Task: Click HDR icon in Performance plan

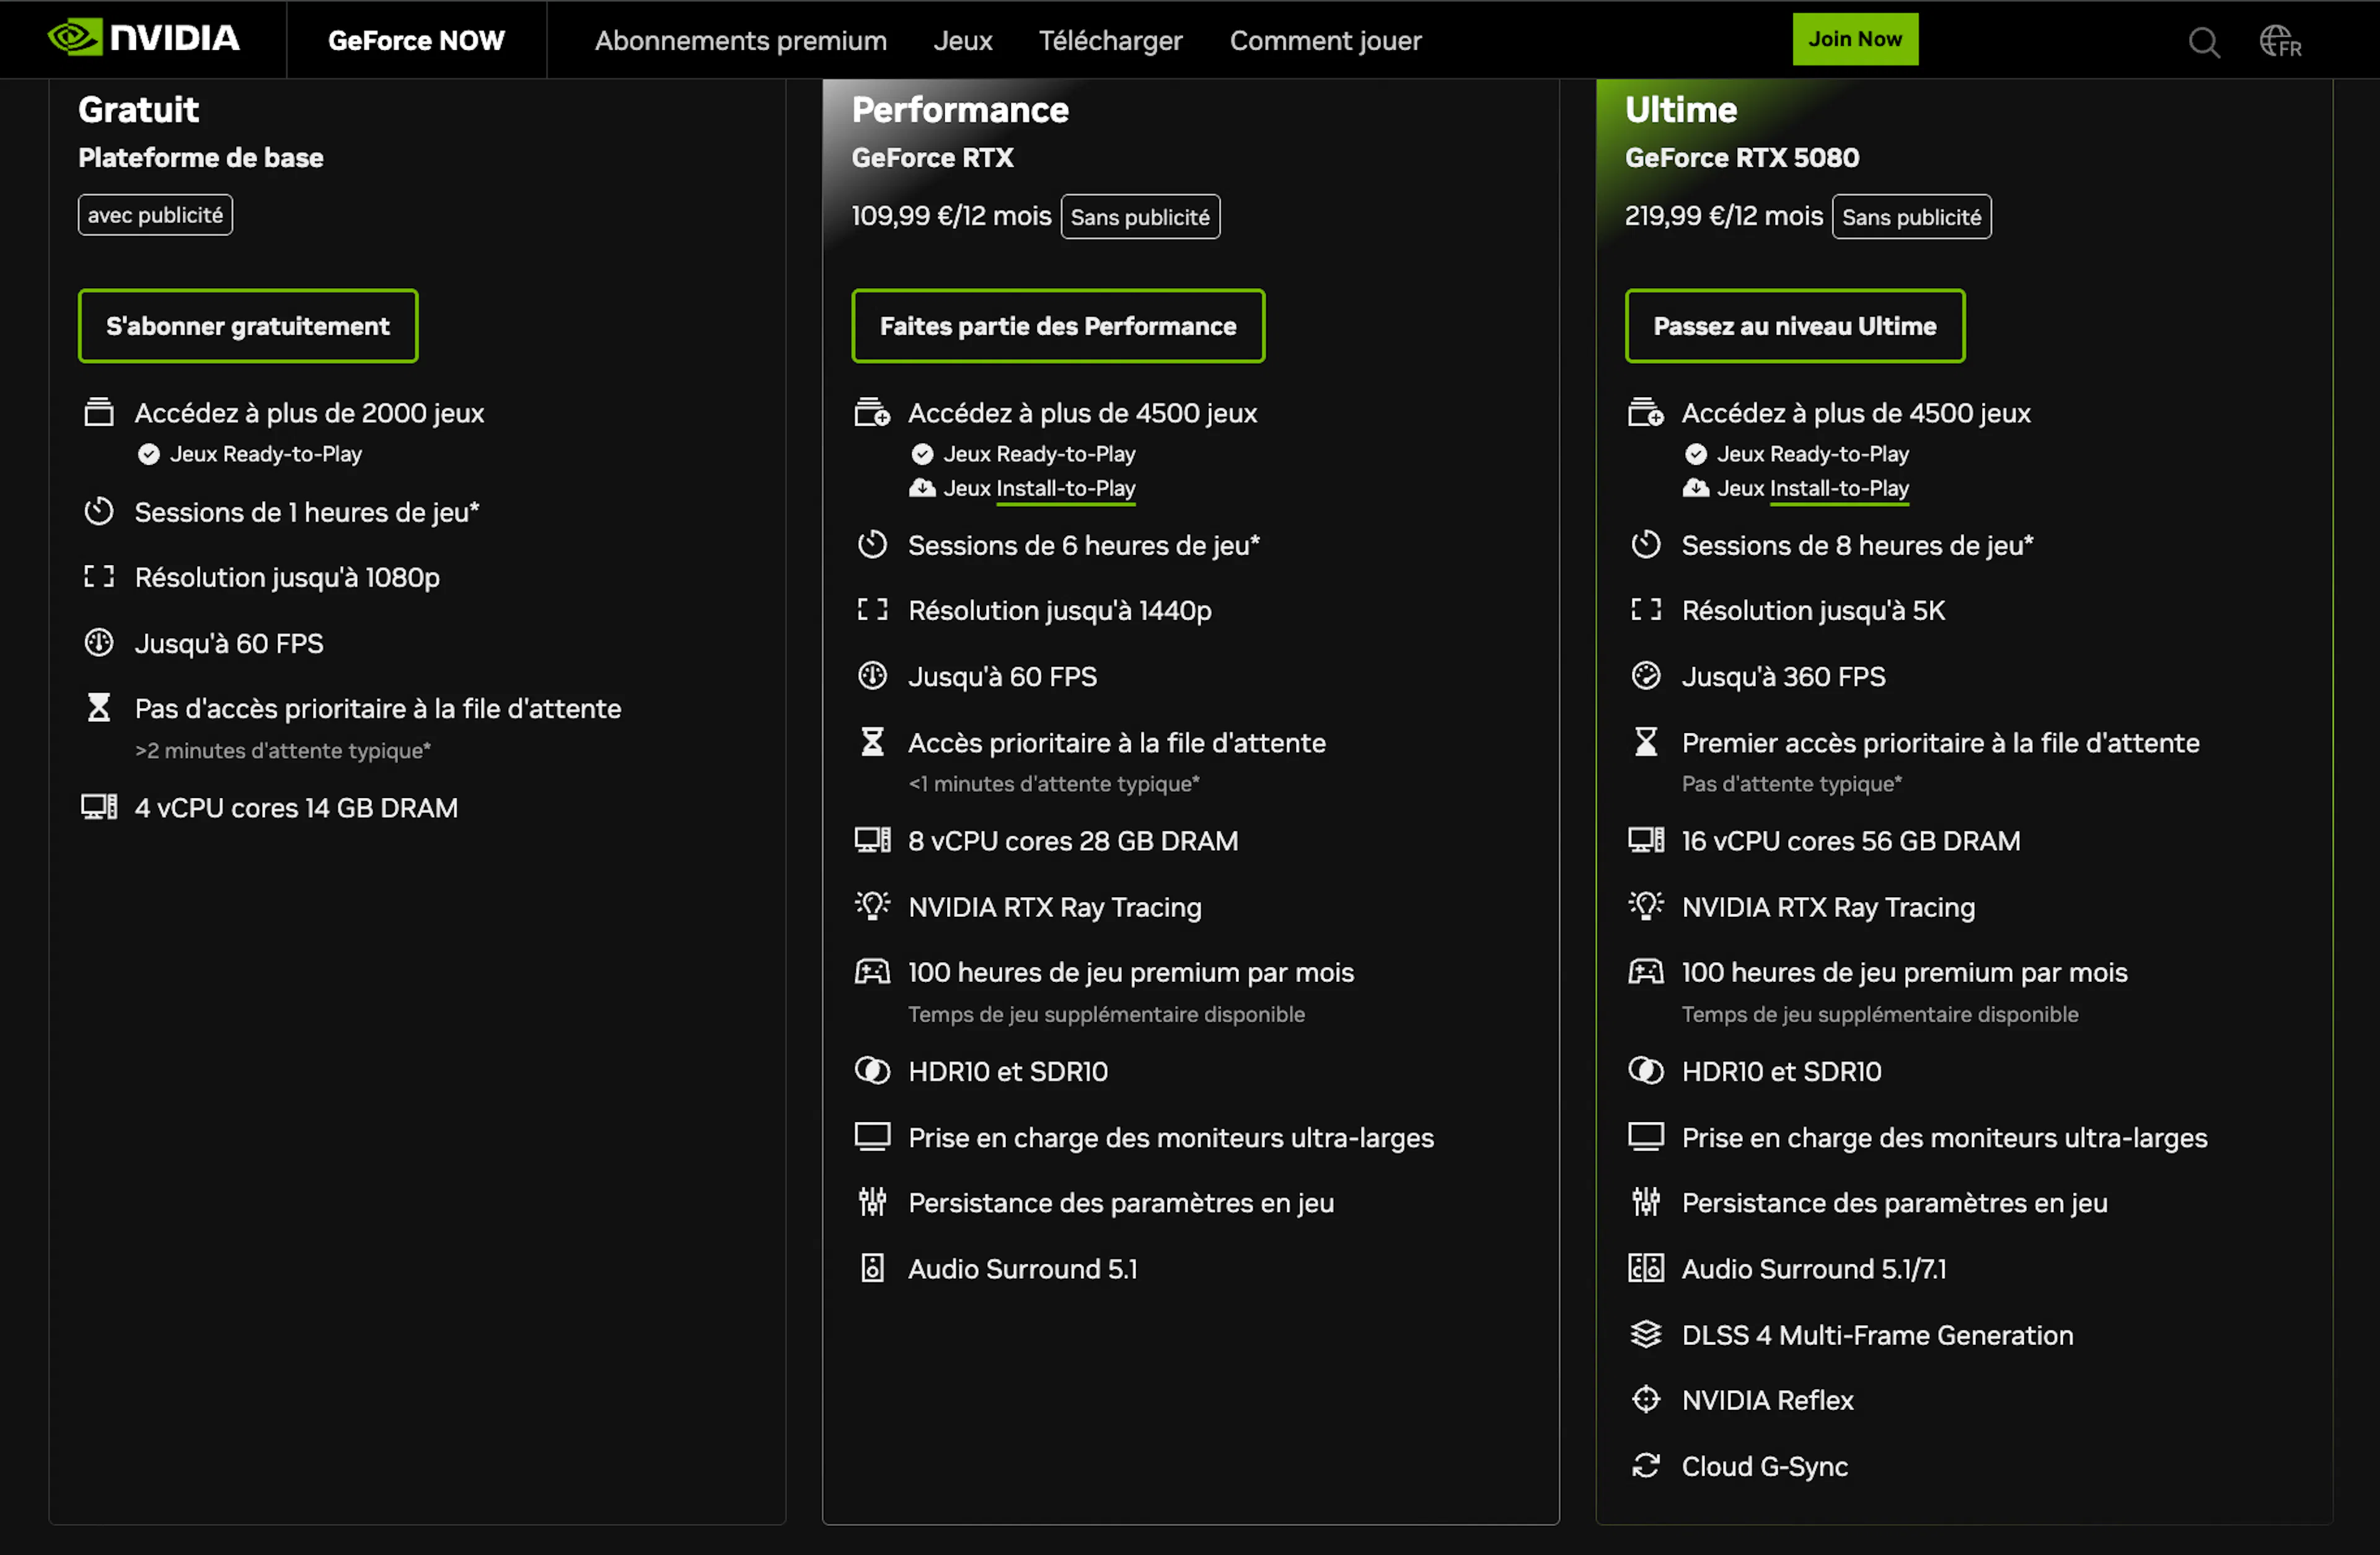Action: point(872,1071)
